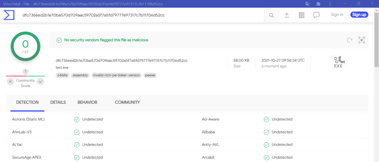Click the Arcabit Undetected check icon

coord(266,157)
